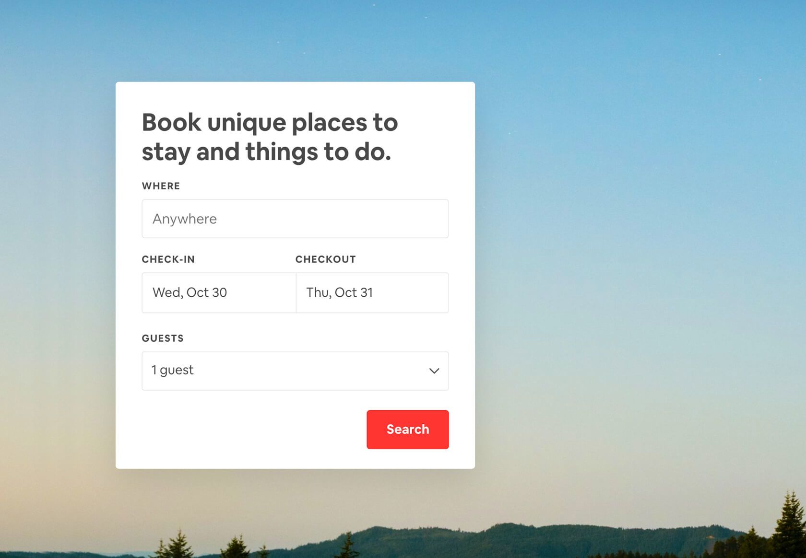Click the Book unique places heading
The width and height of the screenshot is (806, 558).
(270, 137)
